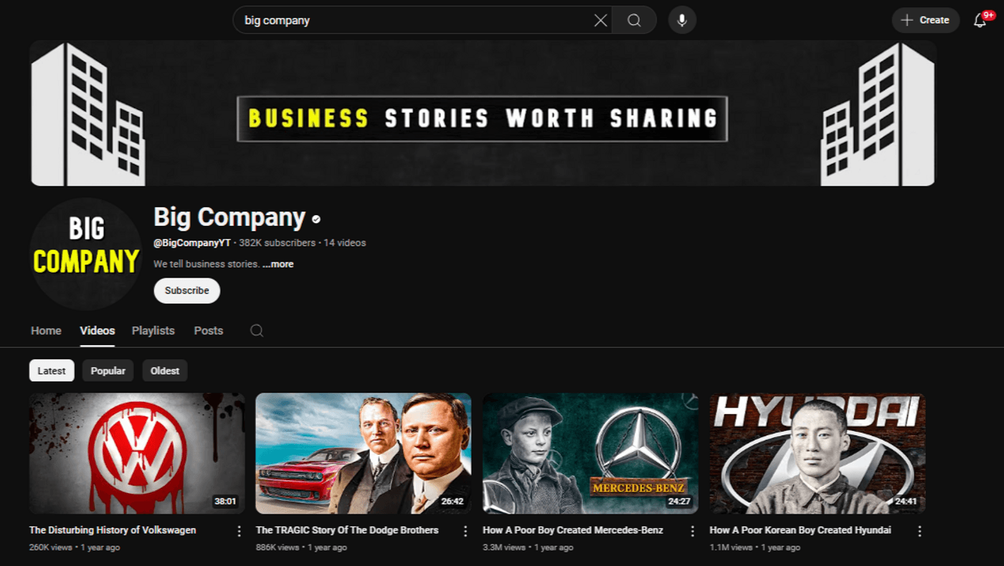Click the search magnifier icon
This screenshot has height=566, width=1004.
(634, 20)
